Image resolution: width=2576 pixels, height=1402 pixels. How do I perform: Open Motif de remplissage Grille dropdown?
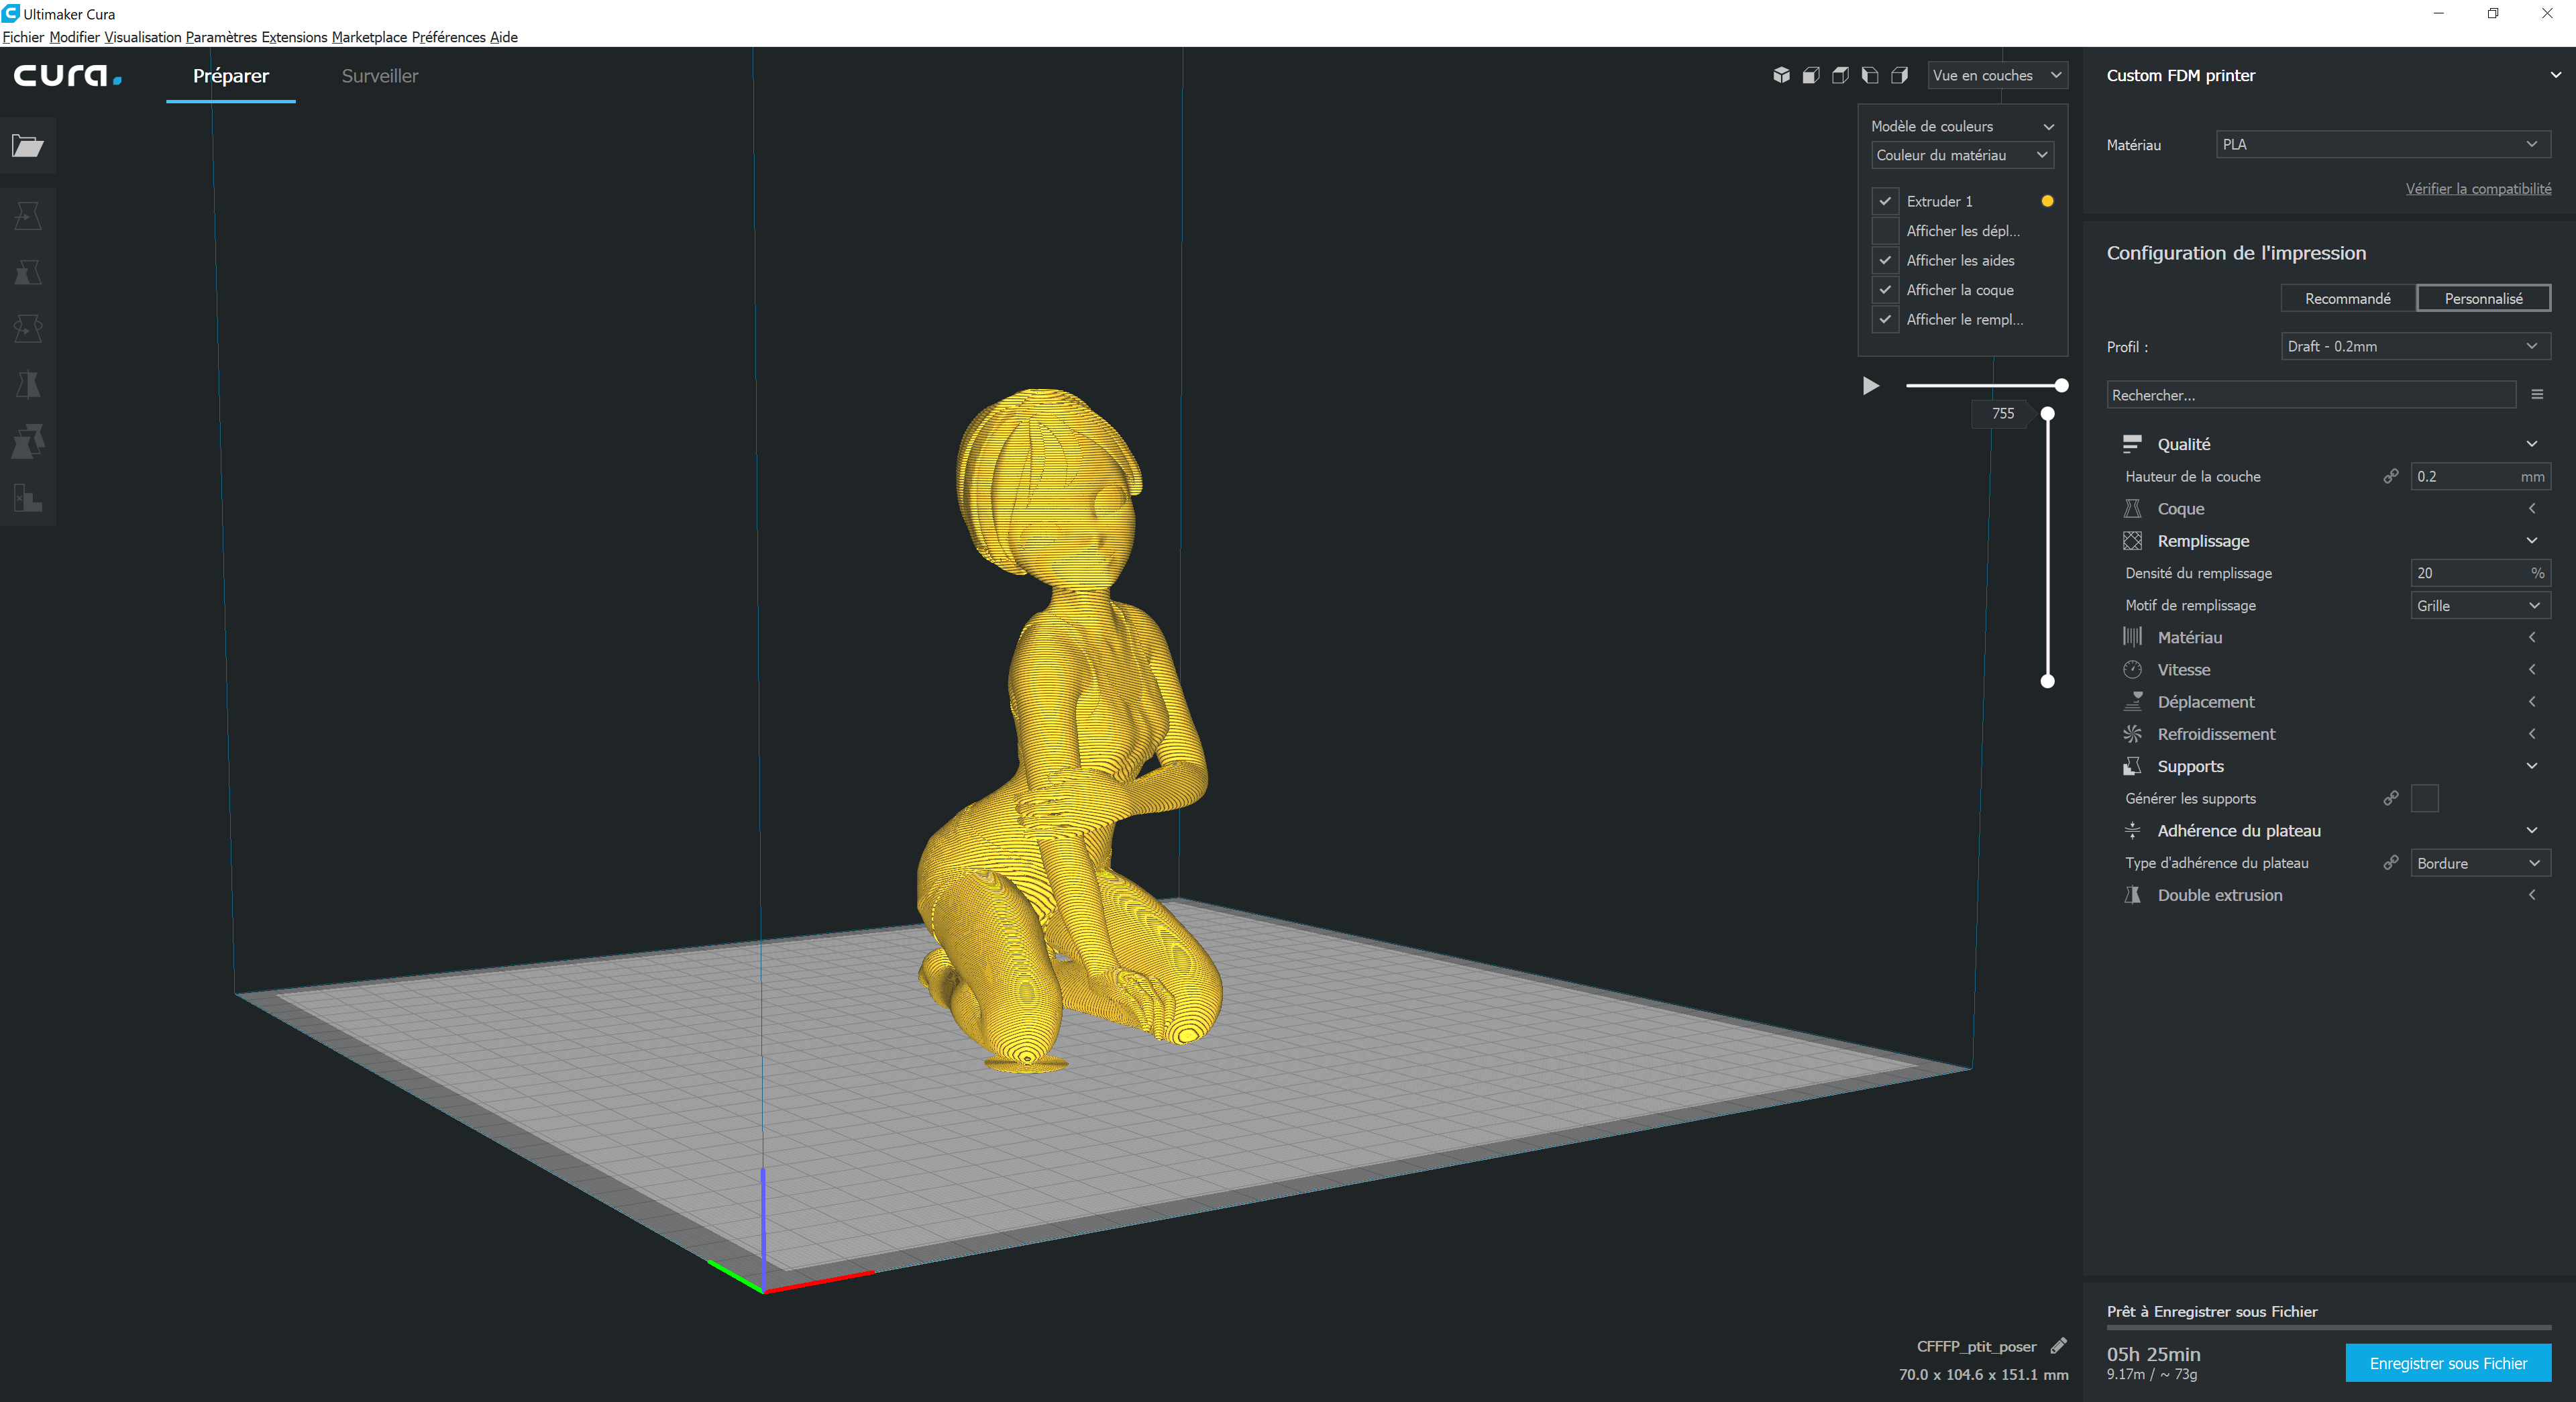pos(2480,605)
